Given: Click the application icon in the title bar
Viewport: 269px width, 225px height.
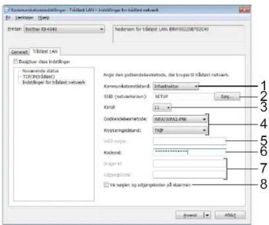Looking at the screenshot, I should coord(7,10).
